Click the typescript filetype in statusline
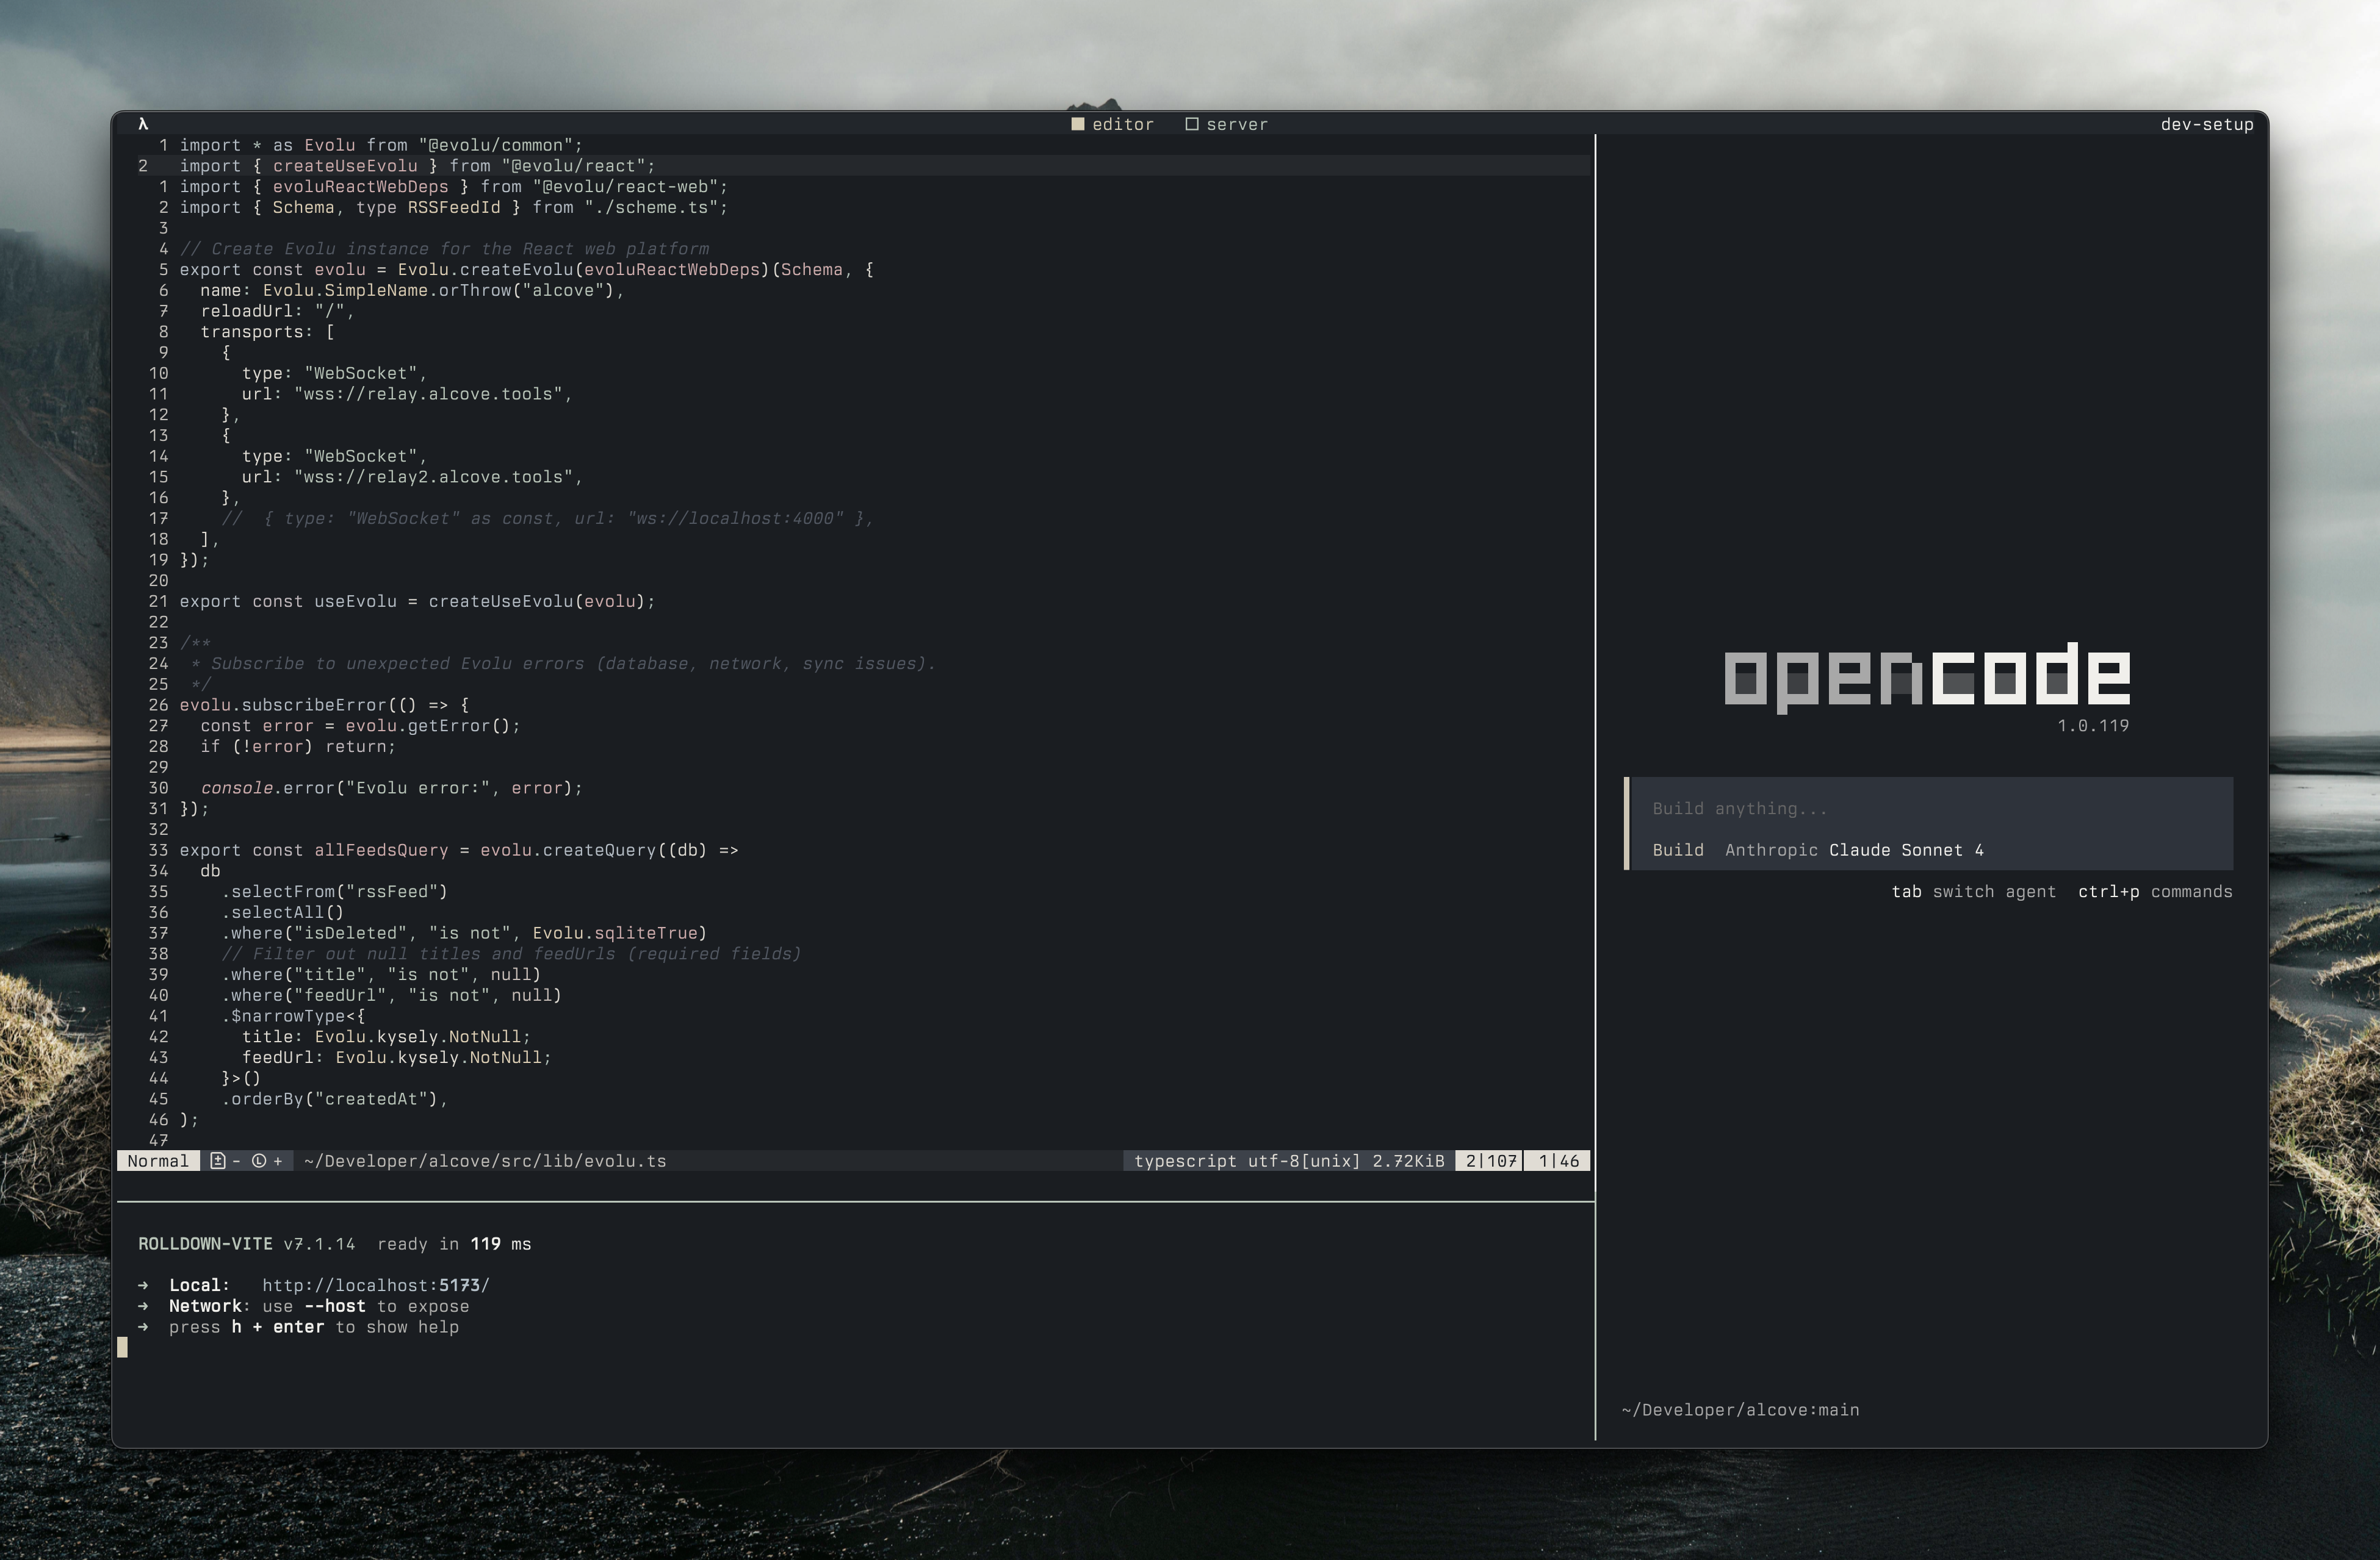The height and width of the screenshot is (1560, 2380). (1185, 1161)
